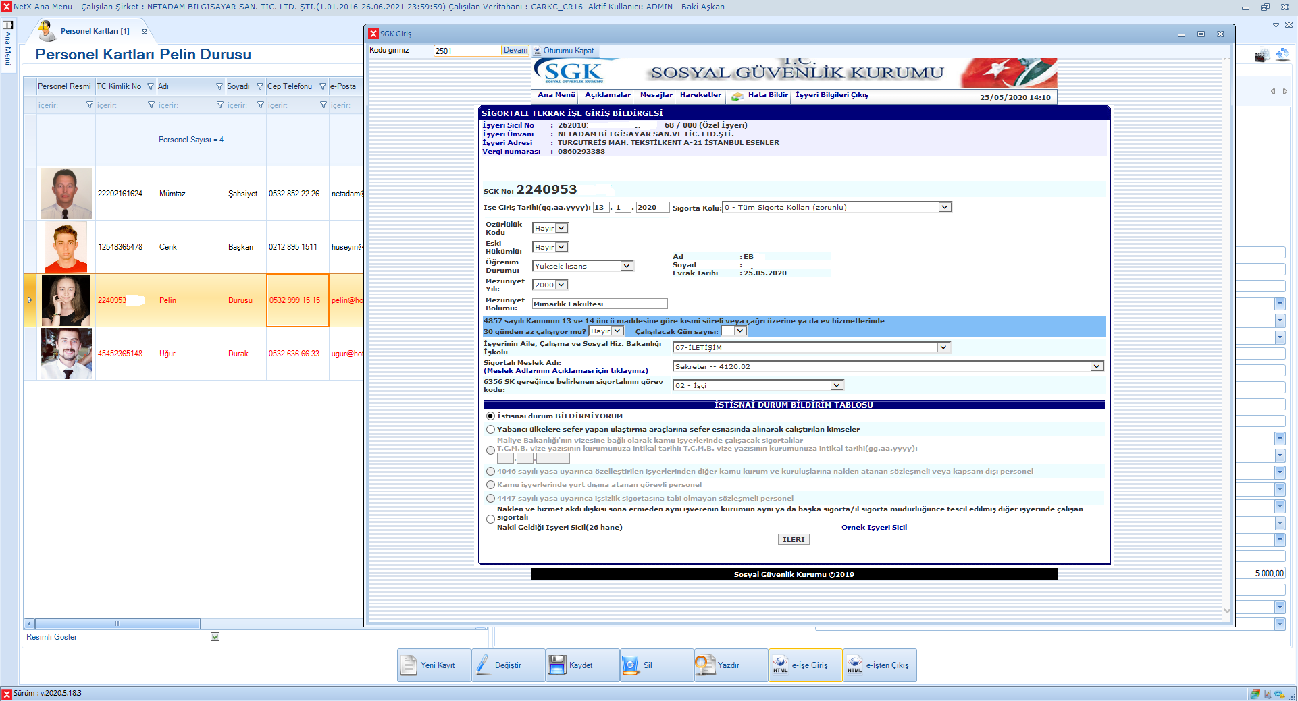Click the Yeni Kayıt button
The image size is (1298, 701).
click(434, 665)
